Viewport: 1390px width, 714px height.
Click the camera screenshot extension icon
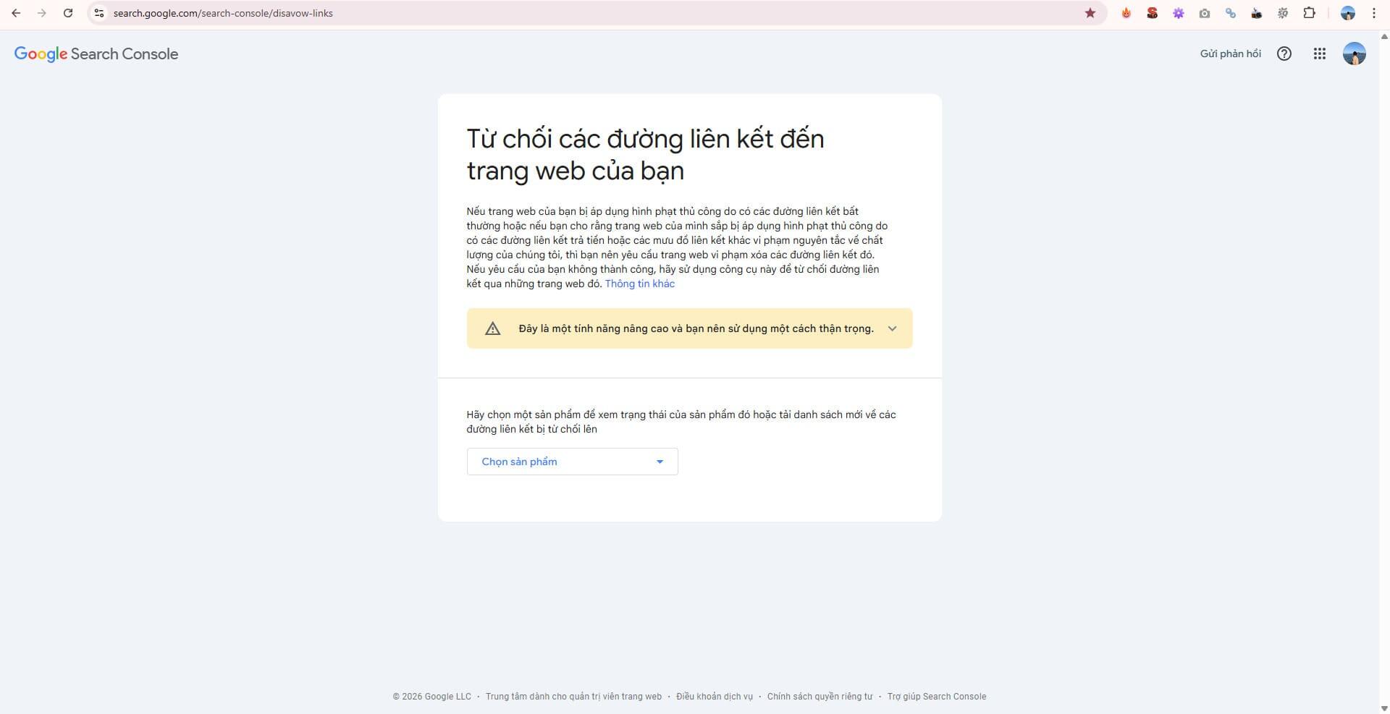click(1205, 12)
